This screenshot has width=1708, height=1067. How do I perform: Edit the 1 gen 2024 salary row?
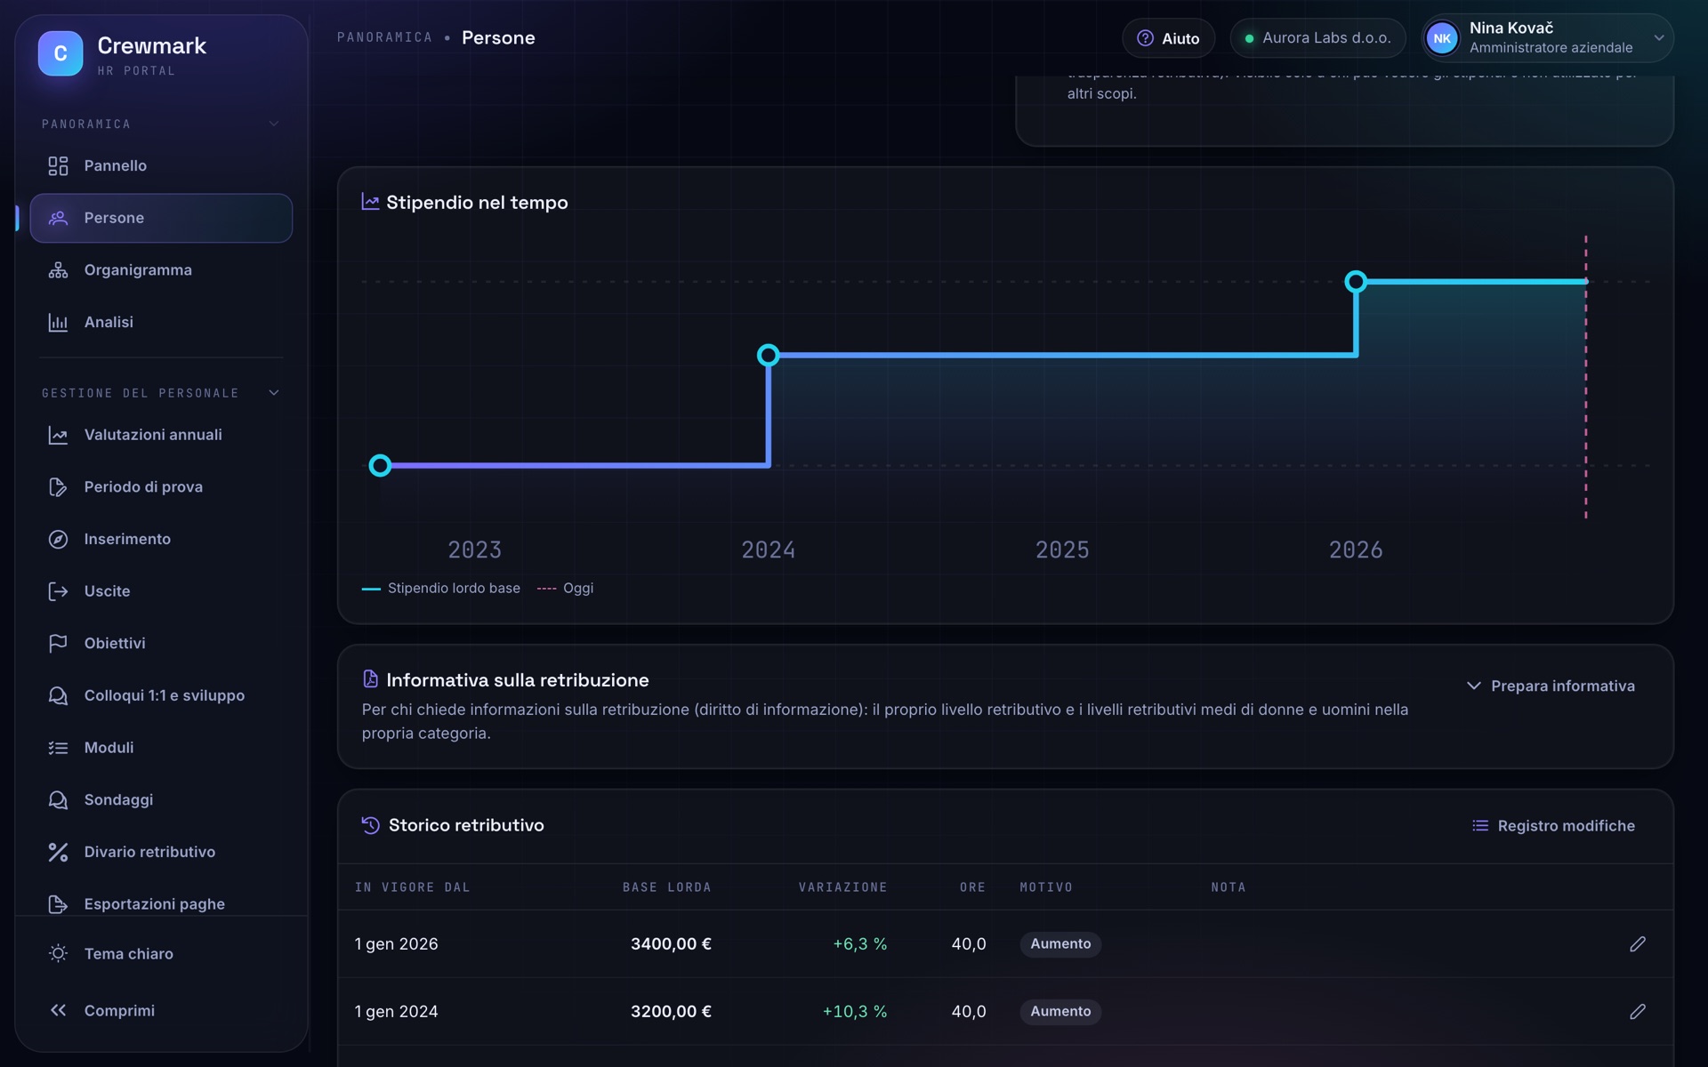pyautogui.click(x=1638, y=1012)
